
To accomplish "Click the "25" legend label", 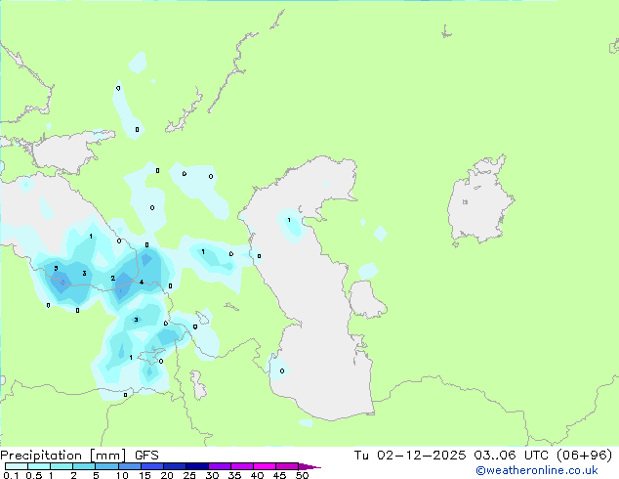I will click(189, 475).
